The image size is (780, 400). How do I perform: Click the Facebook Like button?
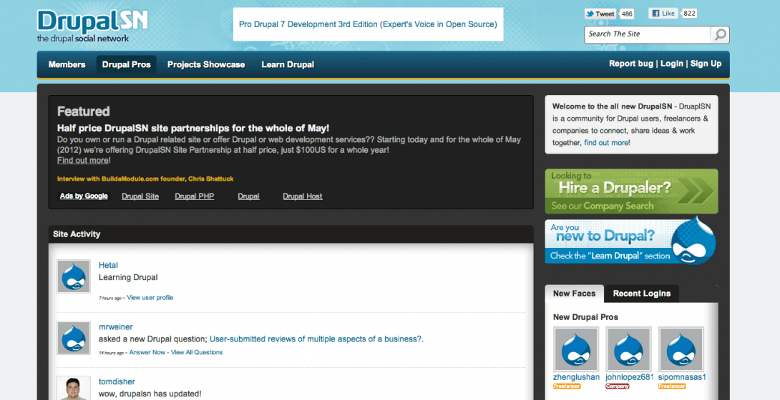(x=663, y=14)
